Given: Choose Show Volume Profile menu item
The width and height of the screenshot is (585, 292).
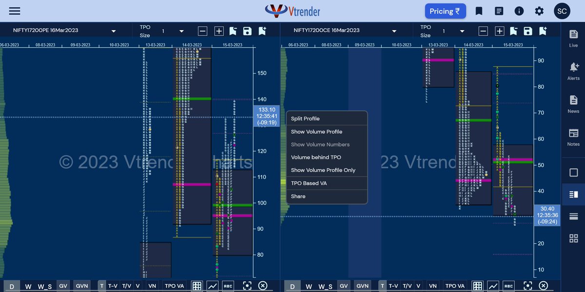Looking at the screenshot, I should pyautogui.click(x=327, y=132).
